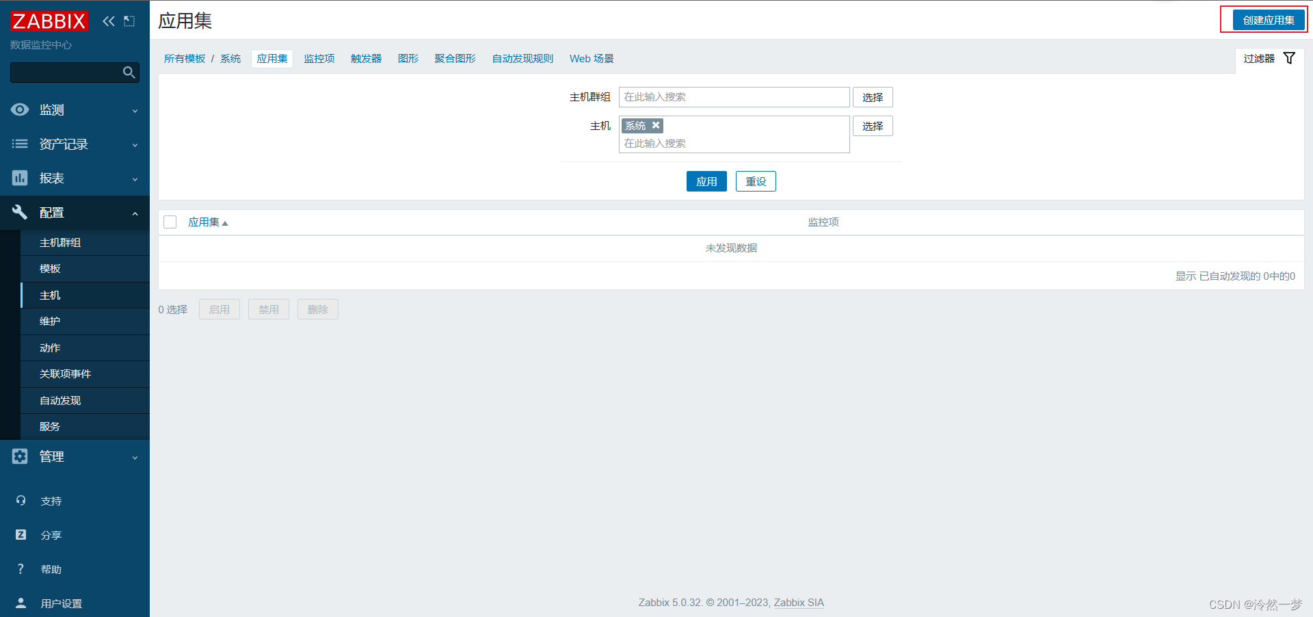Viewport: 1313px width, 617px height.
Task: Click the 监控项 column header
Action: [823, 222]
